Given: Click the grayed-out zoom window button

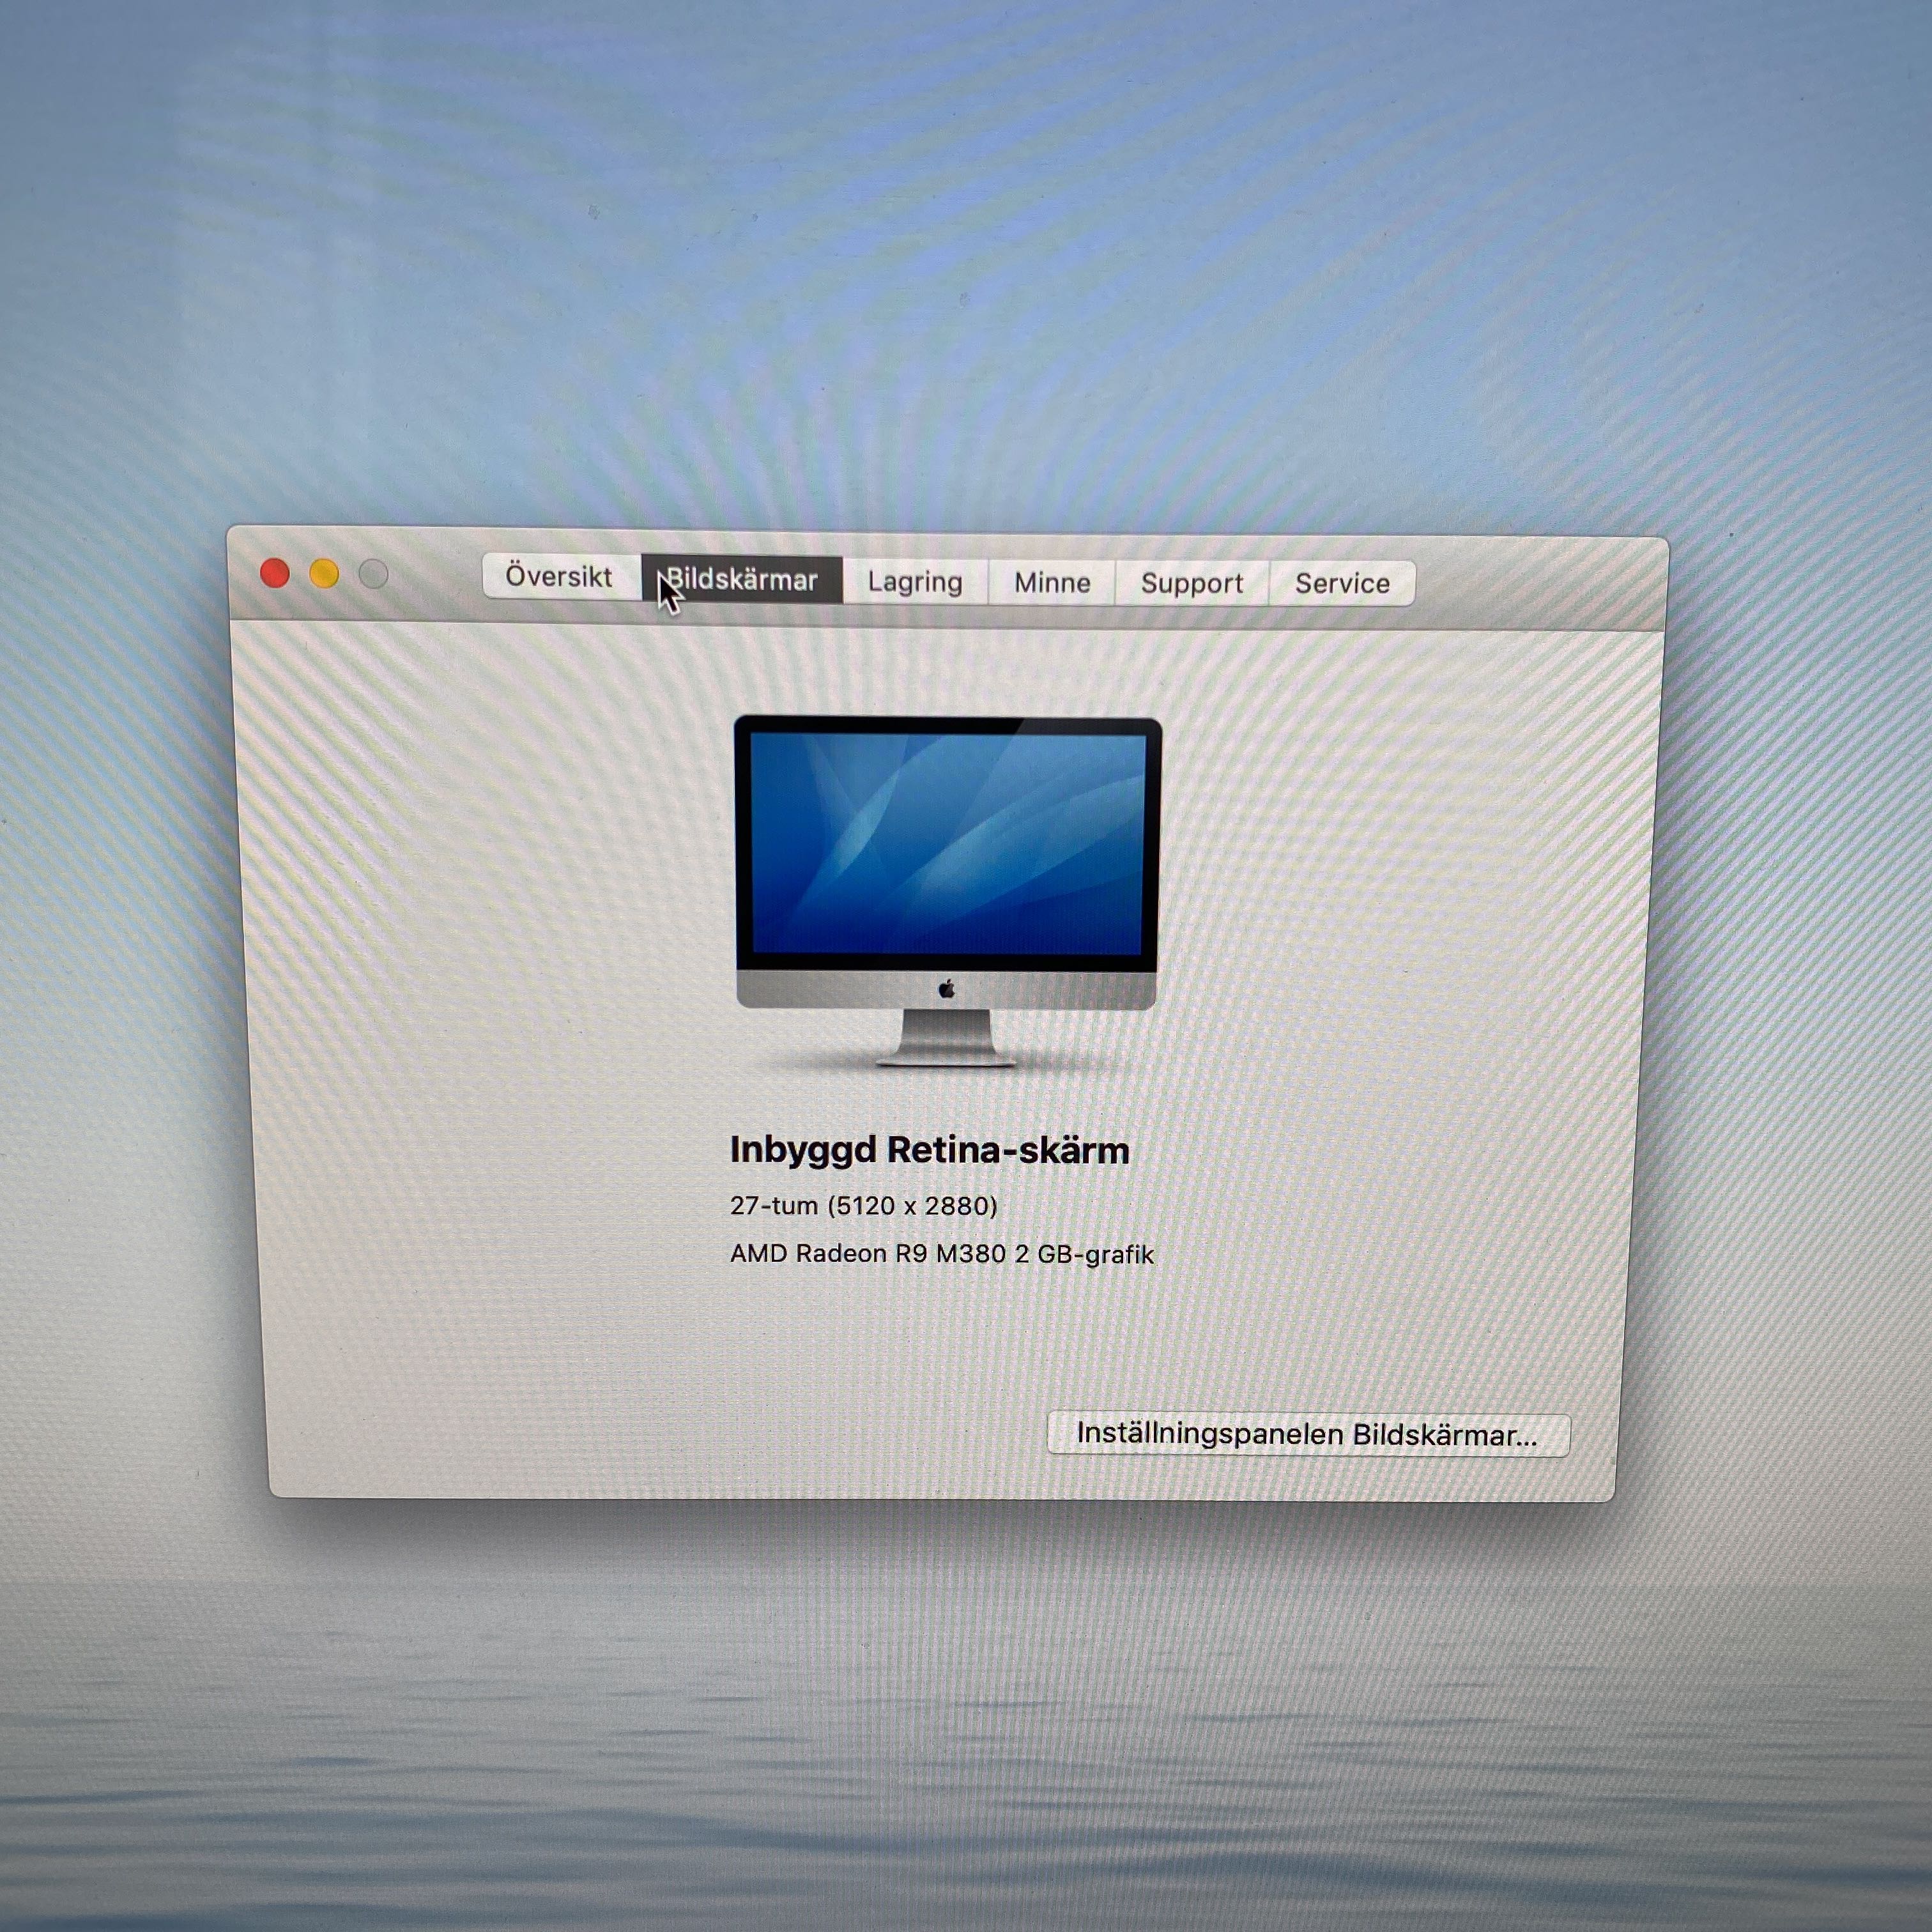Looking at the screenshot, I should tap(373, 574).
